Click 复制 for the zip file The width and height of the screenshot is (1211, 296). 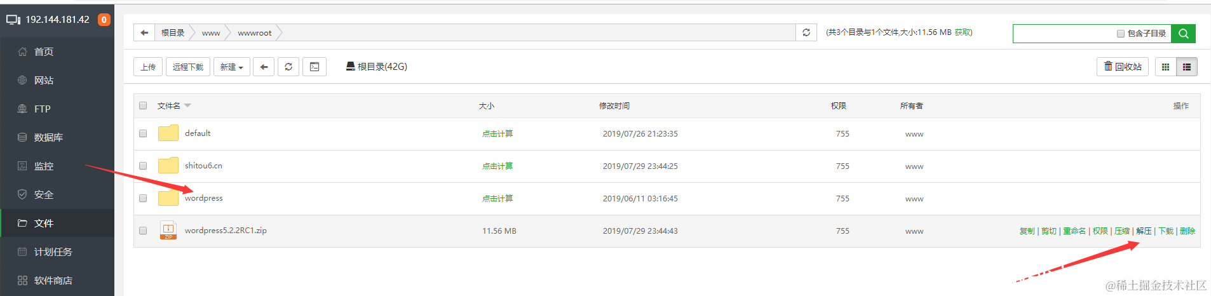tap(1027, 231)
